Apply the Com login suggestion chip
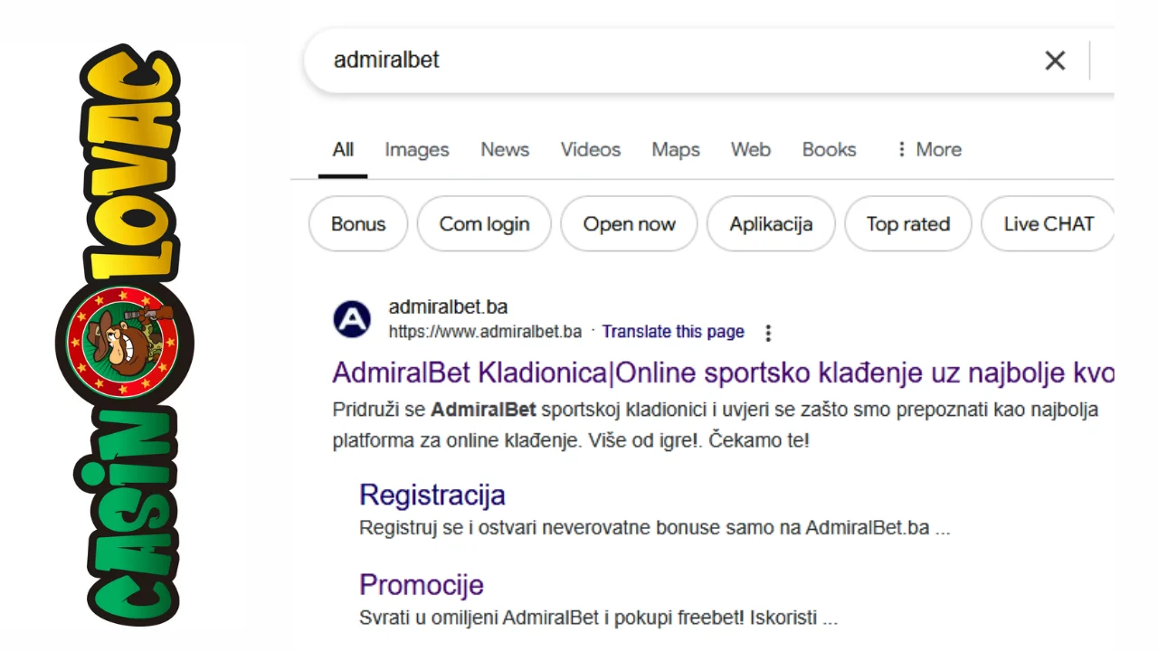 (x=484, y=224)
